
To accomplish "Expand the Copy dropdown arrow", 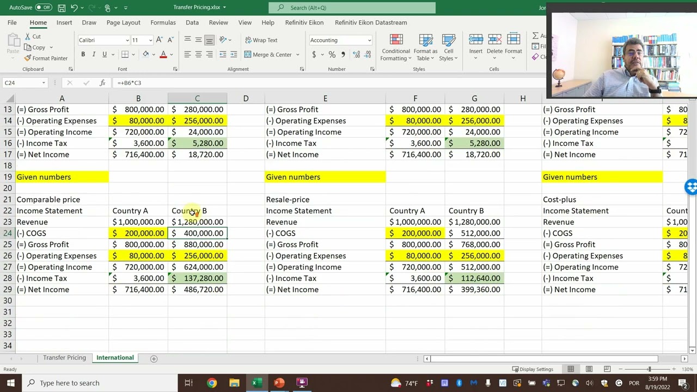I will tap(51, 47).
